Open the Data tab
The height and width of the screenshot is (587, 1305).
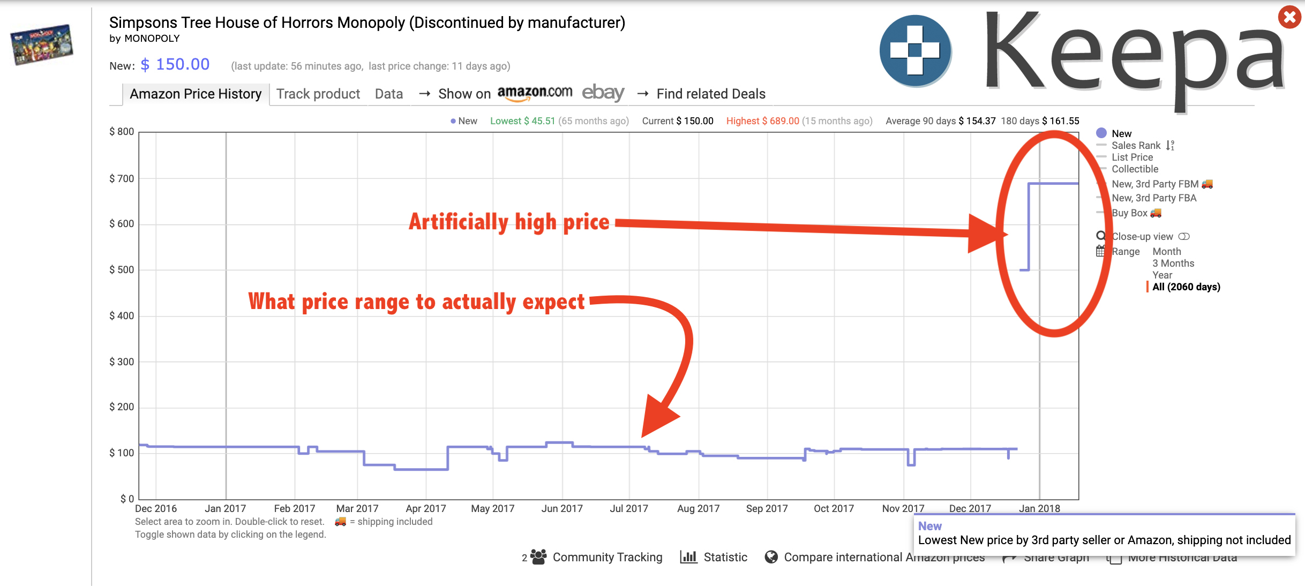pyautogui.click(x=389, y=94)
